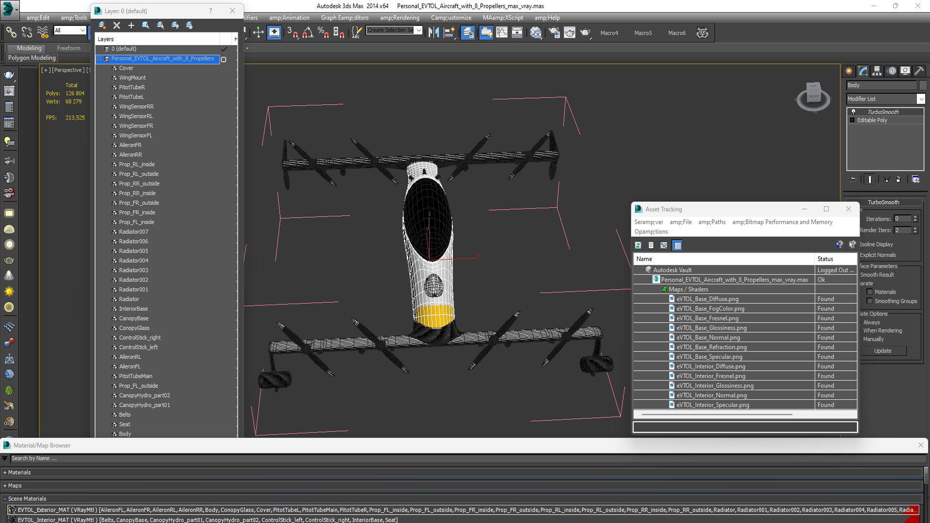This screenshot has height=523, width=930.
Task: Click the Render Production teapot icon
Action: point(586,32)
